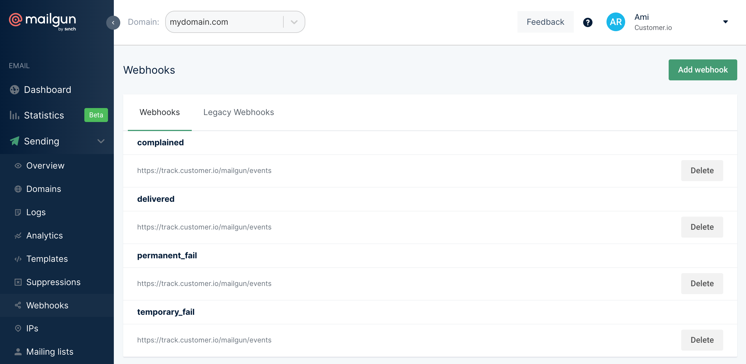Click the temporary_fail event heading
The width and height of the screenshot is (746, 364).
point(166,312)
